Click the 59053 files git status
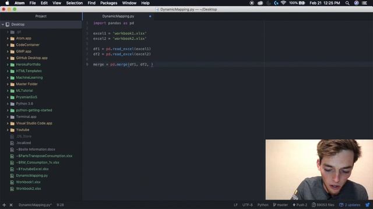 click(x=323, y=205)
